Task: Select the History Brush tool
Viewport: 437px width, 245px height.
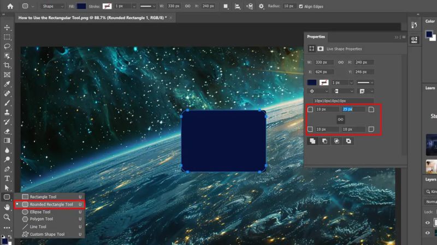Action: 7,122
